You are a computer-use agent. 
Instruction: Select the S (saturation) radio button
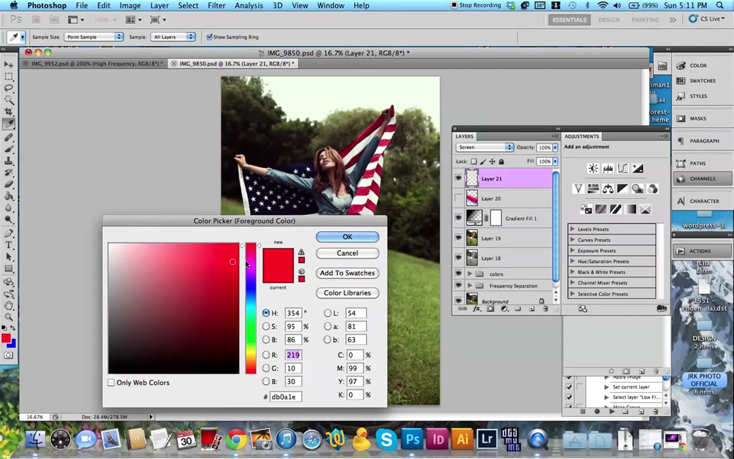pos(266,326)
